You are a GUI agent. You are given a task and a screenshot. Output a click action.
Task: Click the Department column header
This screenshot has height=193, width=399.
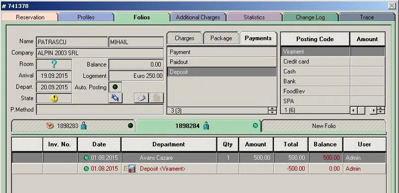click(169, 144)
